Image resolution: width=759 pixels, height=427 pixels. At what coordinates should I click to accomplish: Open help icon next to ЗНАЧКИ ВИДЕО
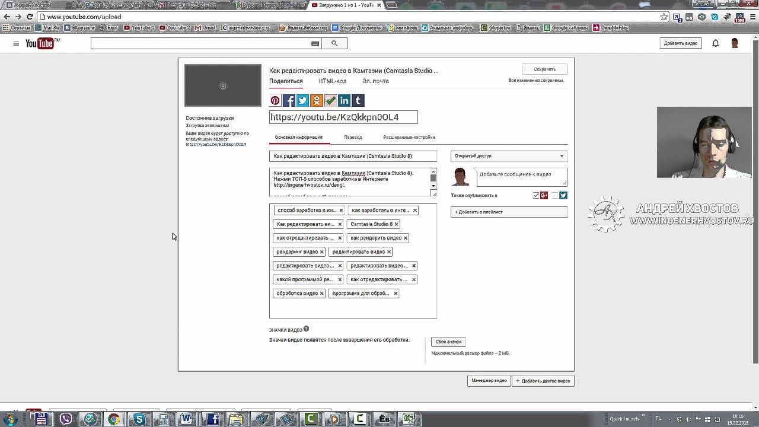point(306,329)
